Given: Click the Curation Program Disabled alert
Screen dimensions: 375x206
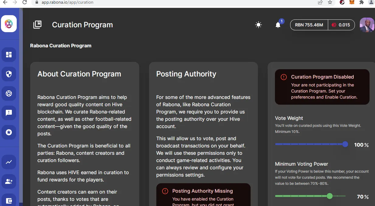Looking at the screenshot, I should [x=322, y=87].
